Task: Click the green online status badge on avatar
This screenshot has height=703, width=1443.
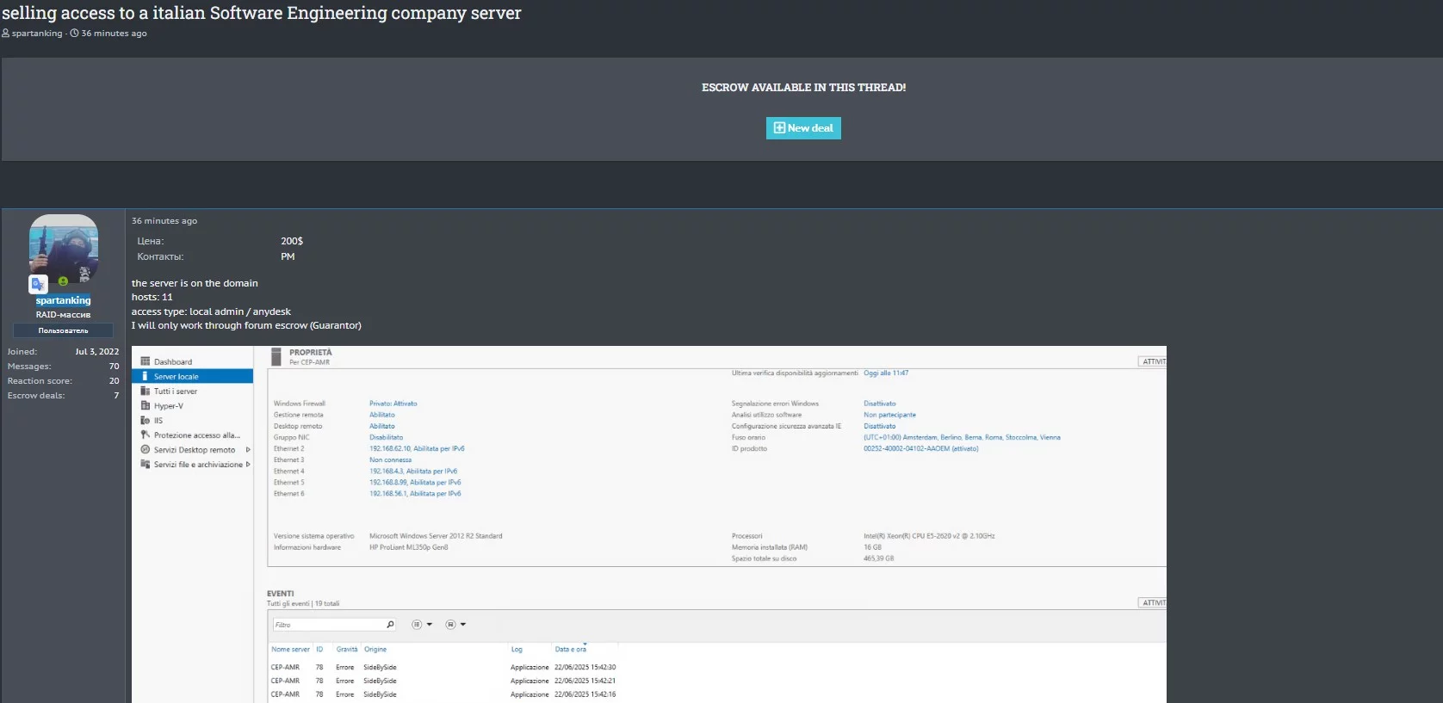Action: coord(63,281)
